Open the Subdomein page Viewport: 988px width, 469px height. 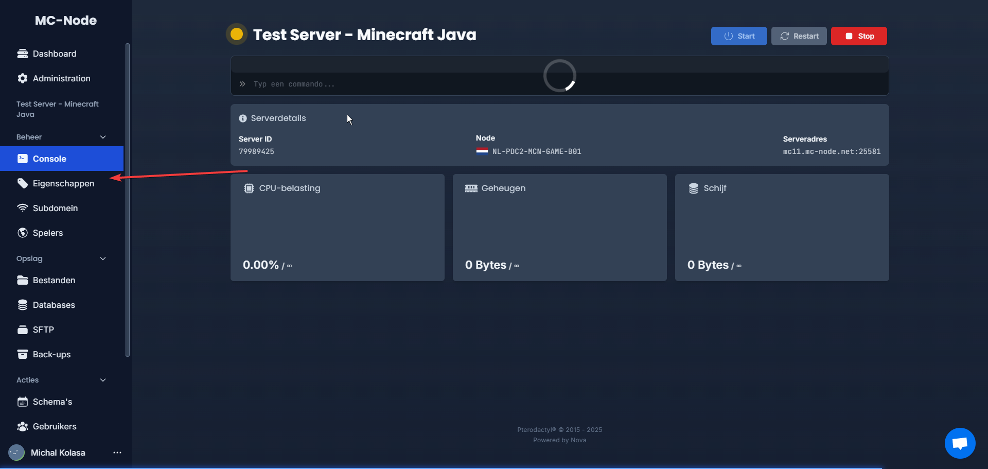coord(62,208)
